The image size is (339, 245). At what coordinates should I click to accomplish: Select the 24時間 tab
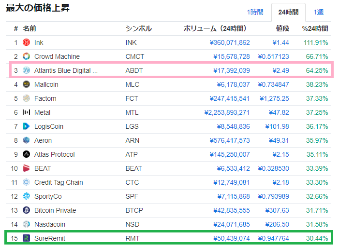pos(288,12)
